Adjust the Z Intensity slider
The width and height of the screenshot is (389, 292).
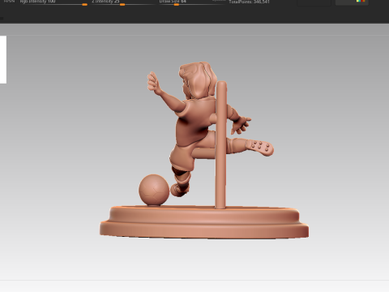pos(122,2)
